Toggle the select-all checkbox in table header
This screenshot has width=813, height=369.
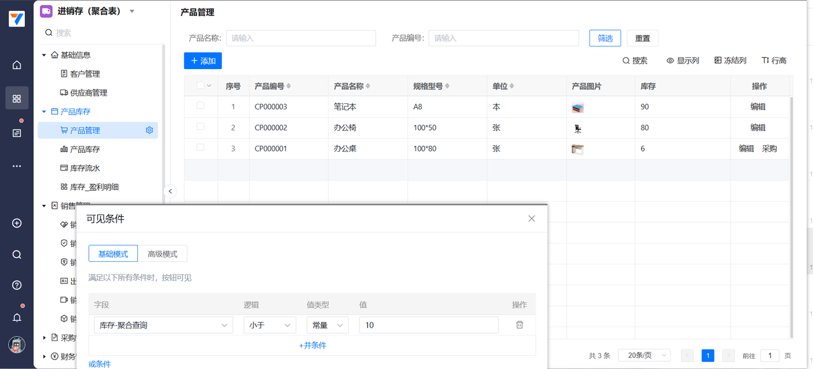[201, 86]
